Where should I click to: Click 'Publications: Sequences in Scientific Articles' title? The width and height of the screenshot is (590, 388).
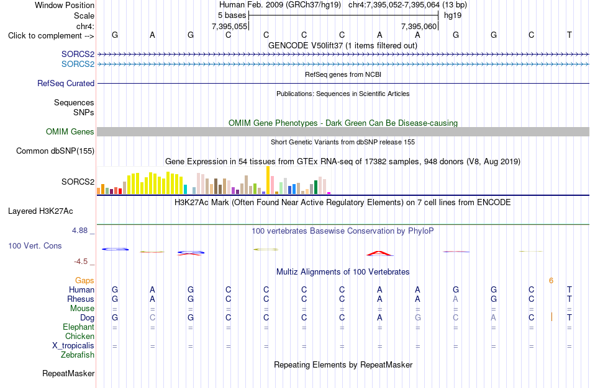tap(343, 94)
